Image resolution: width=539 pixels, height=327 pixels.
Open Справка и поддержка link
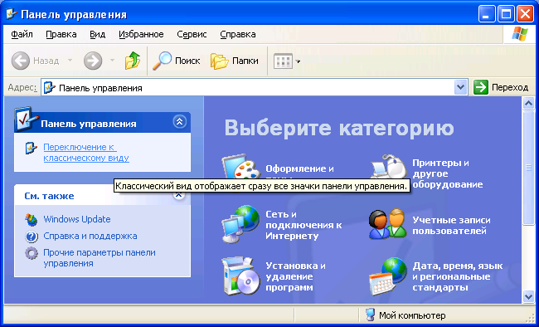point(90,237)
